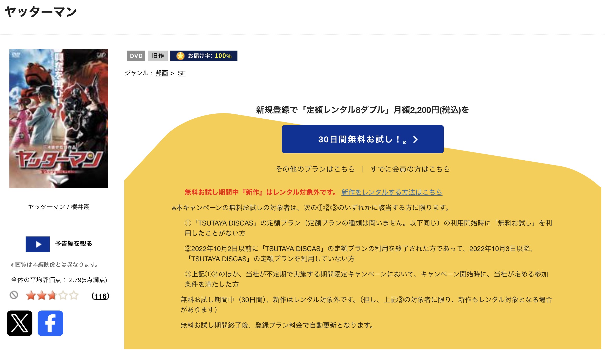Click the arrow chevron on trial button
605x353 pixels.
[415, 139]
